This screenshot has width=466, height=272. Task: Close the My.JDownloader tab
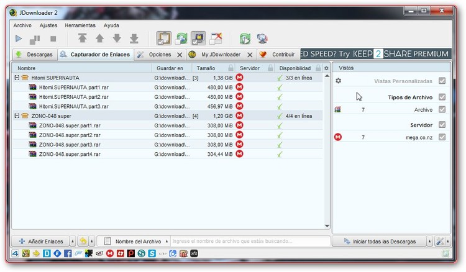click(x=250, y=55)
